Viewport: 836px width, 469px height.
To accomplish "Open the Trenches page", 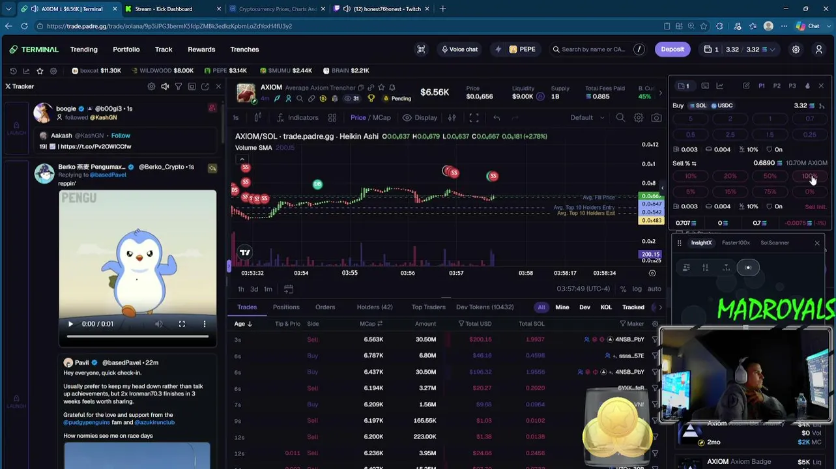I will point(244,50).
